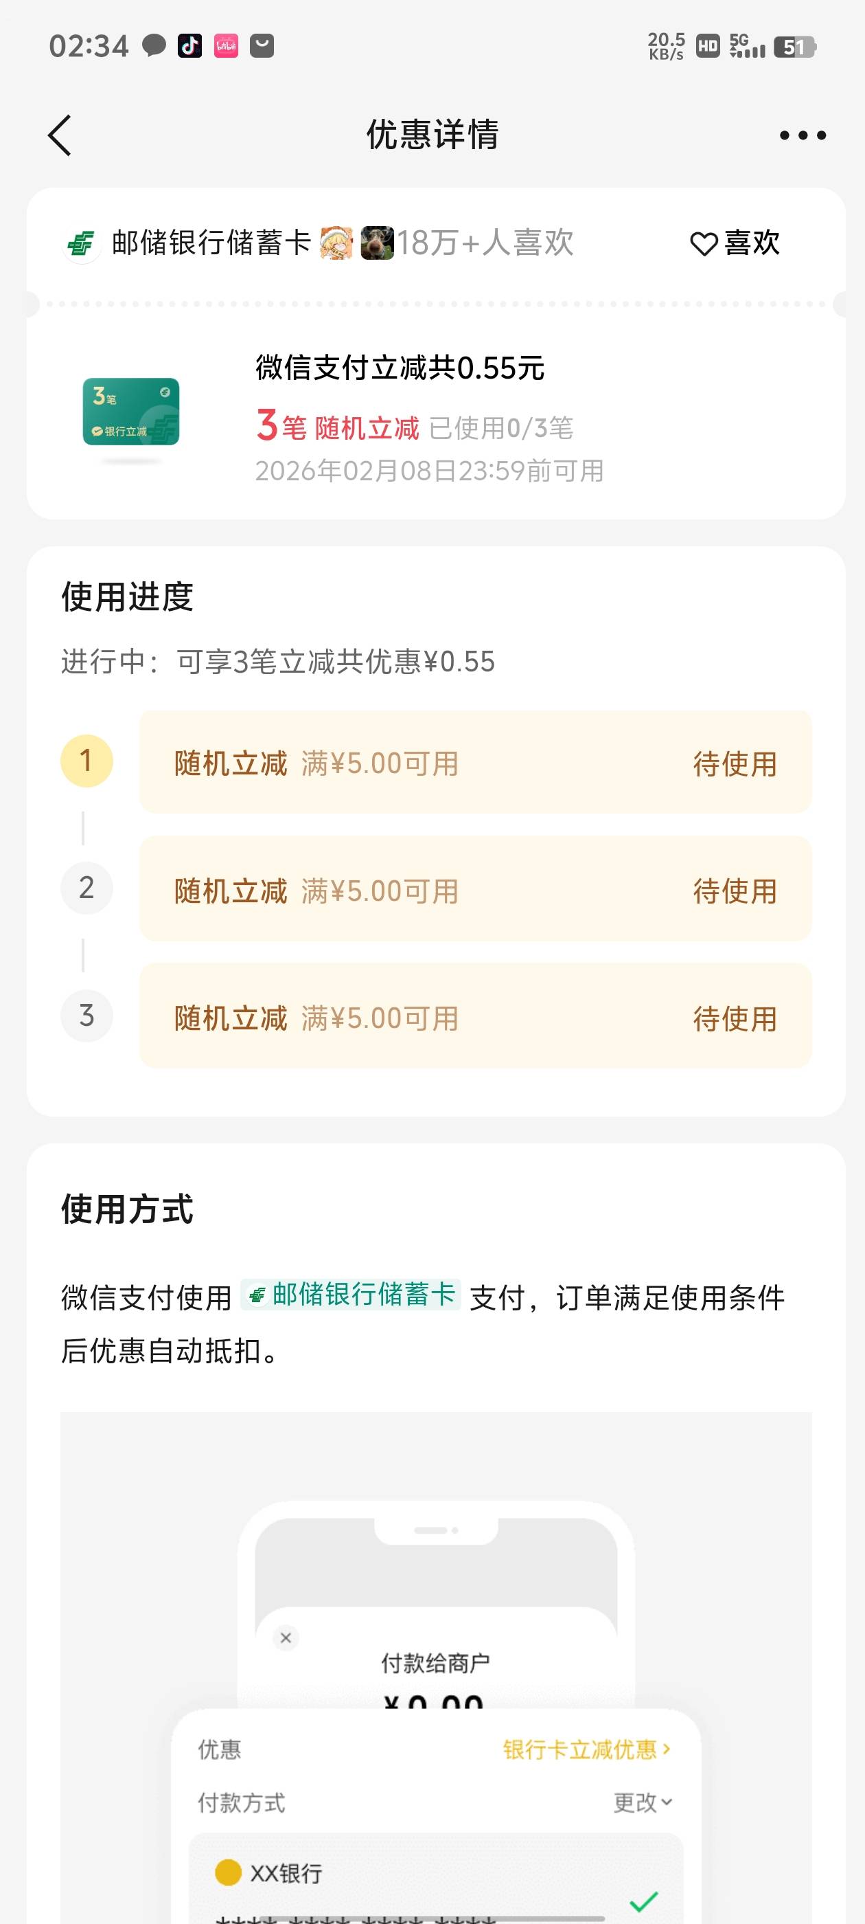Select the first 随机立减 coupon row
Viewport: 865px width, 1924px height.
click(474, 763)
